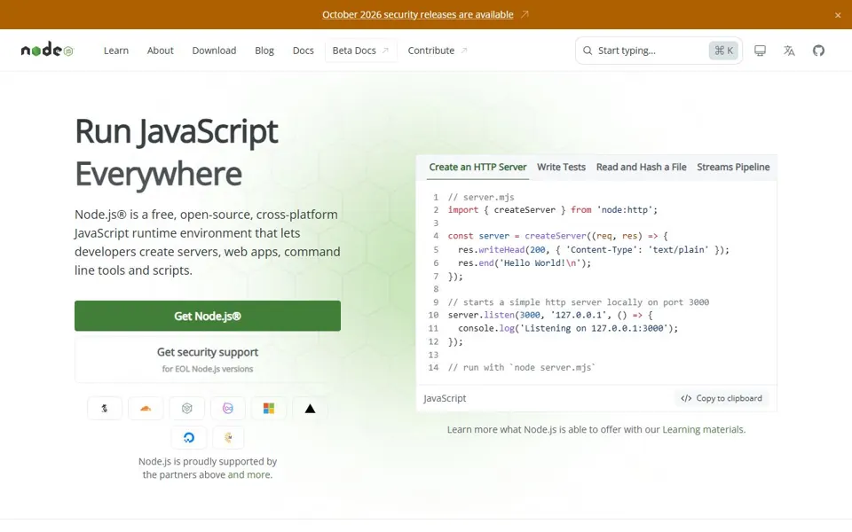Click the green Get Node.js® button
The width and height of the screenshot is (852, 532).
tap(208, 316)
